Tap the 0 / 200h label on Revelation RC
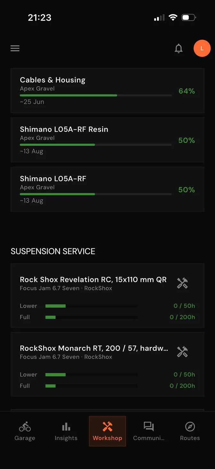Viewport: 215px width, 469px height. coord(182,317)
